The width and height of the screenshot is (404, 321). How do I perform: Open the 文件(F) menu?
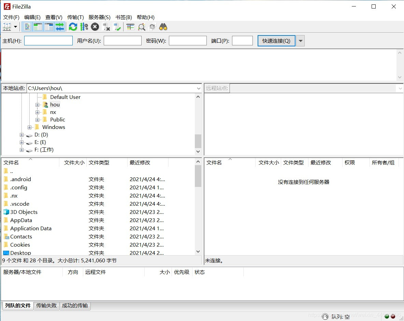[x=11, y=17]
